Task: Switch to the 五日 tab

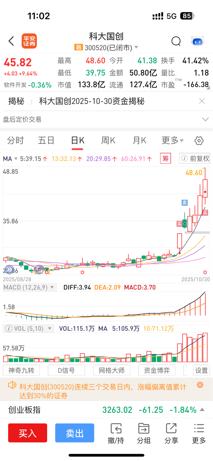Action: point(46,140)
